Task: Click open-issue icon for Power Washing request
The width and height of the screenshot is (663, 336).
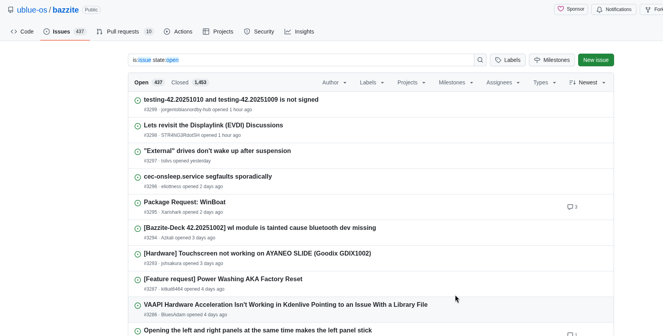Action: coord(138,280)
